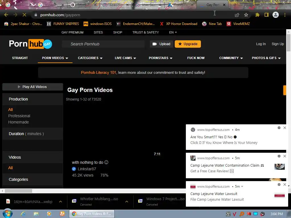Viewport: 291px width, 218px height.
Task: Open the VineMEMZ bookmark
Action: click(x=238, y=24)
